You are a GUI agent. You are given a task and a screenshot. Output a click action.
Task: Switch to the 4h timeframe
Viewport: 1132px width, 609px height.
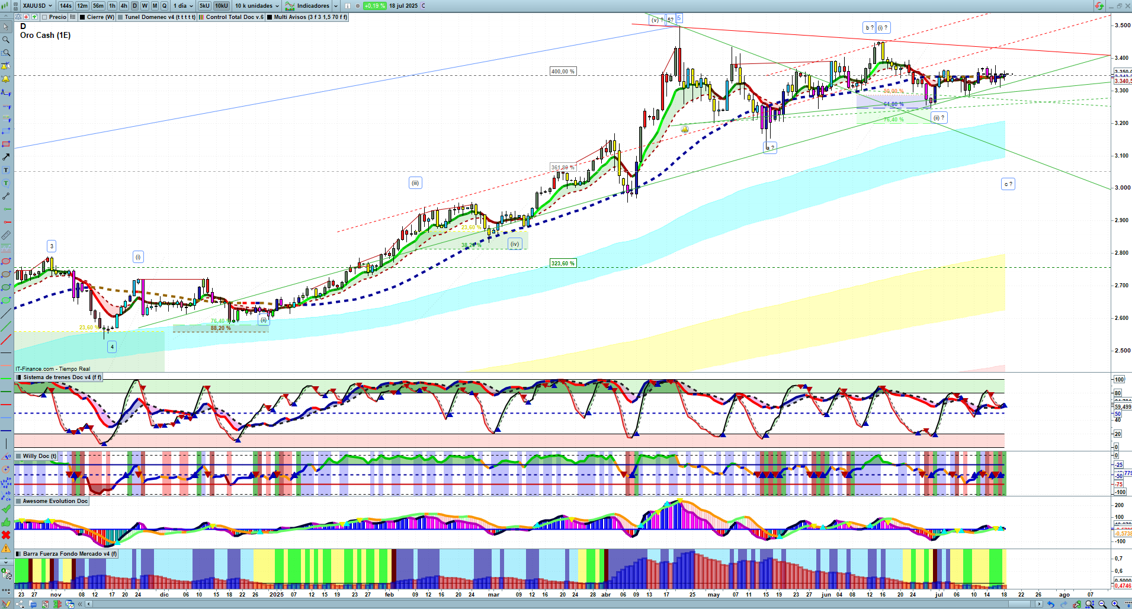[124, 6]
